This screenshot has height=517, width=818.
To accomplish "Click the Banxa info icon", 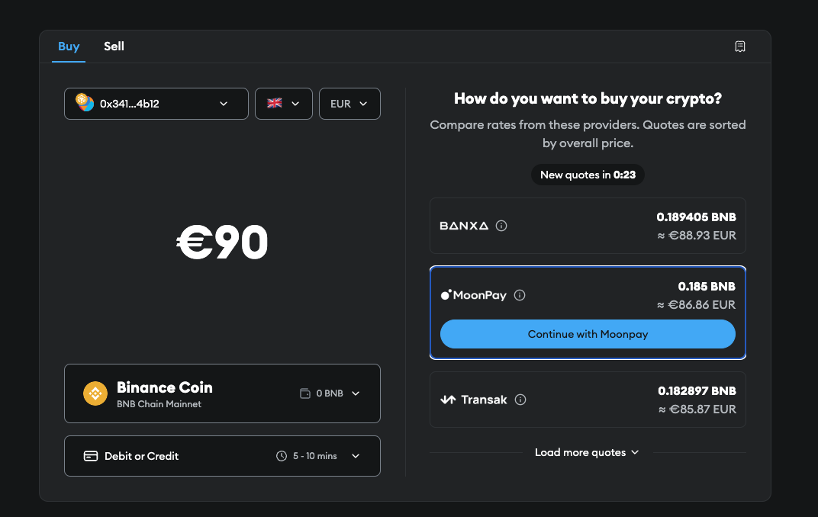I will click(x=501, y=226).
